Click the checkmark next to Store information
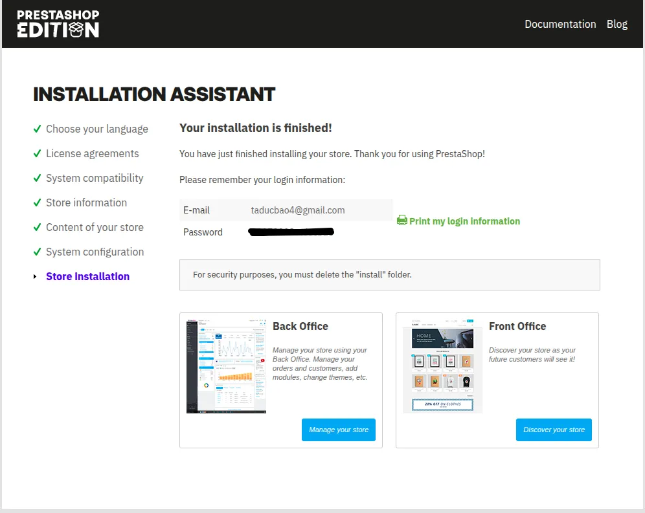This screenshot has height=513, width=645. coord(38,202)
